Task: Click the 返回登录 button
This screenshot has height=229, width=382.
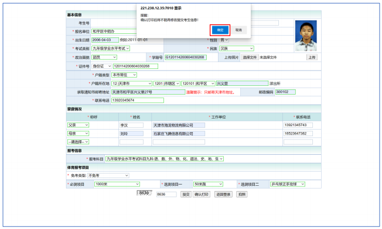Action: (x=223, y=195)
